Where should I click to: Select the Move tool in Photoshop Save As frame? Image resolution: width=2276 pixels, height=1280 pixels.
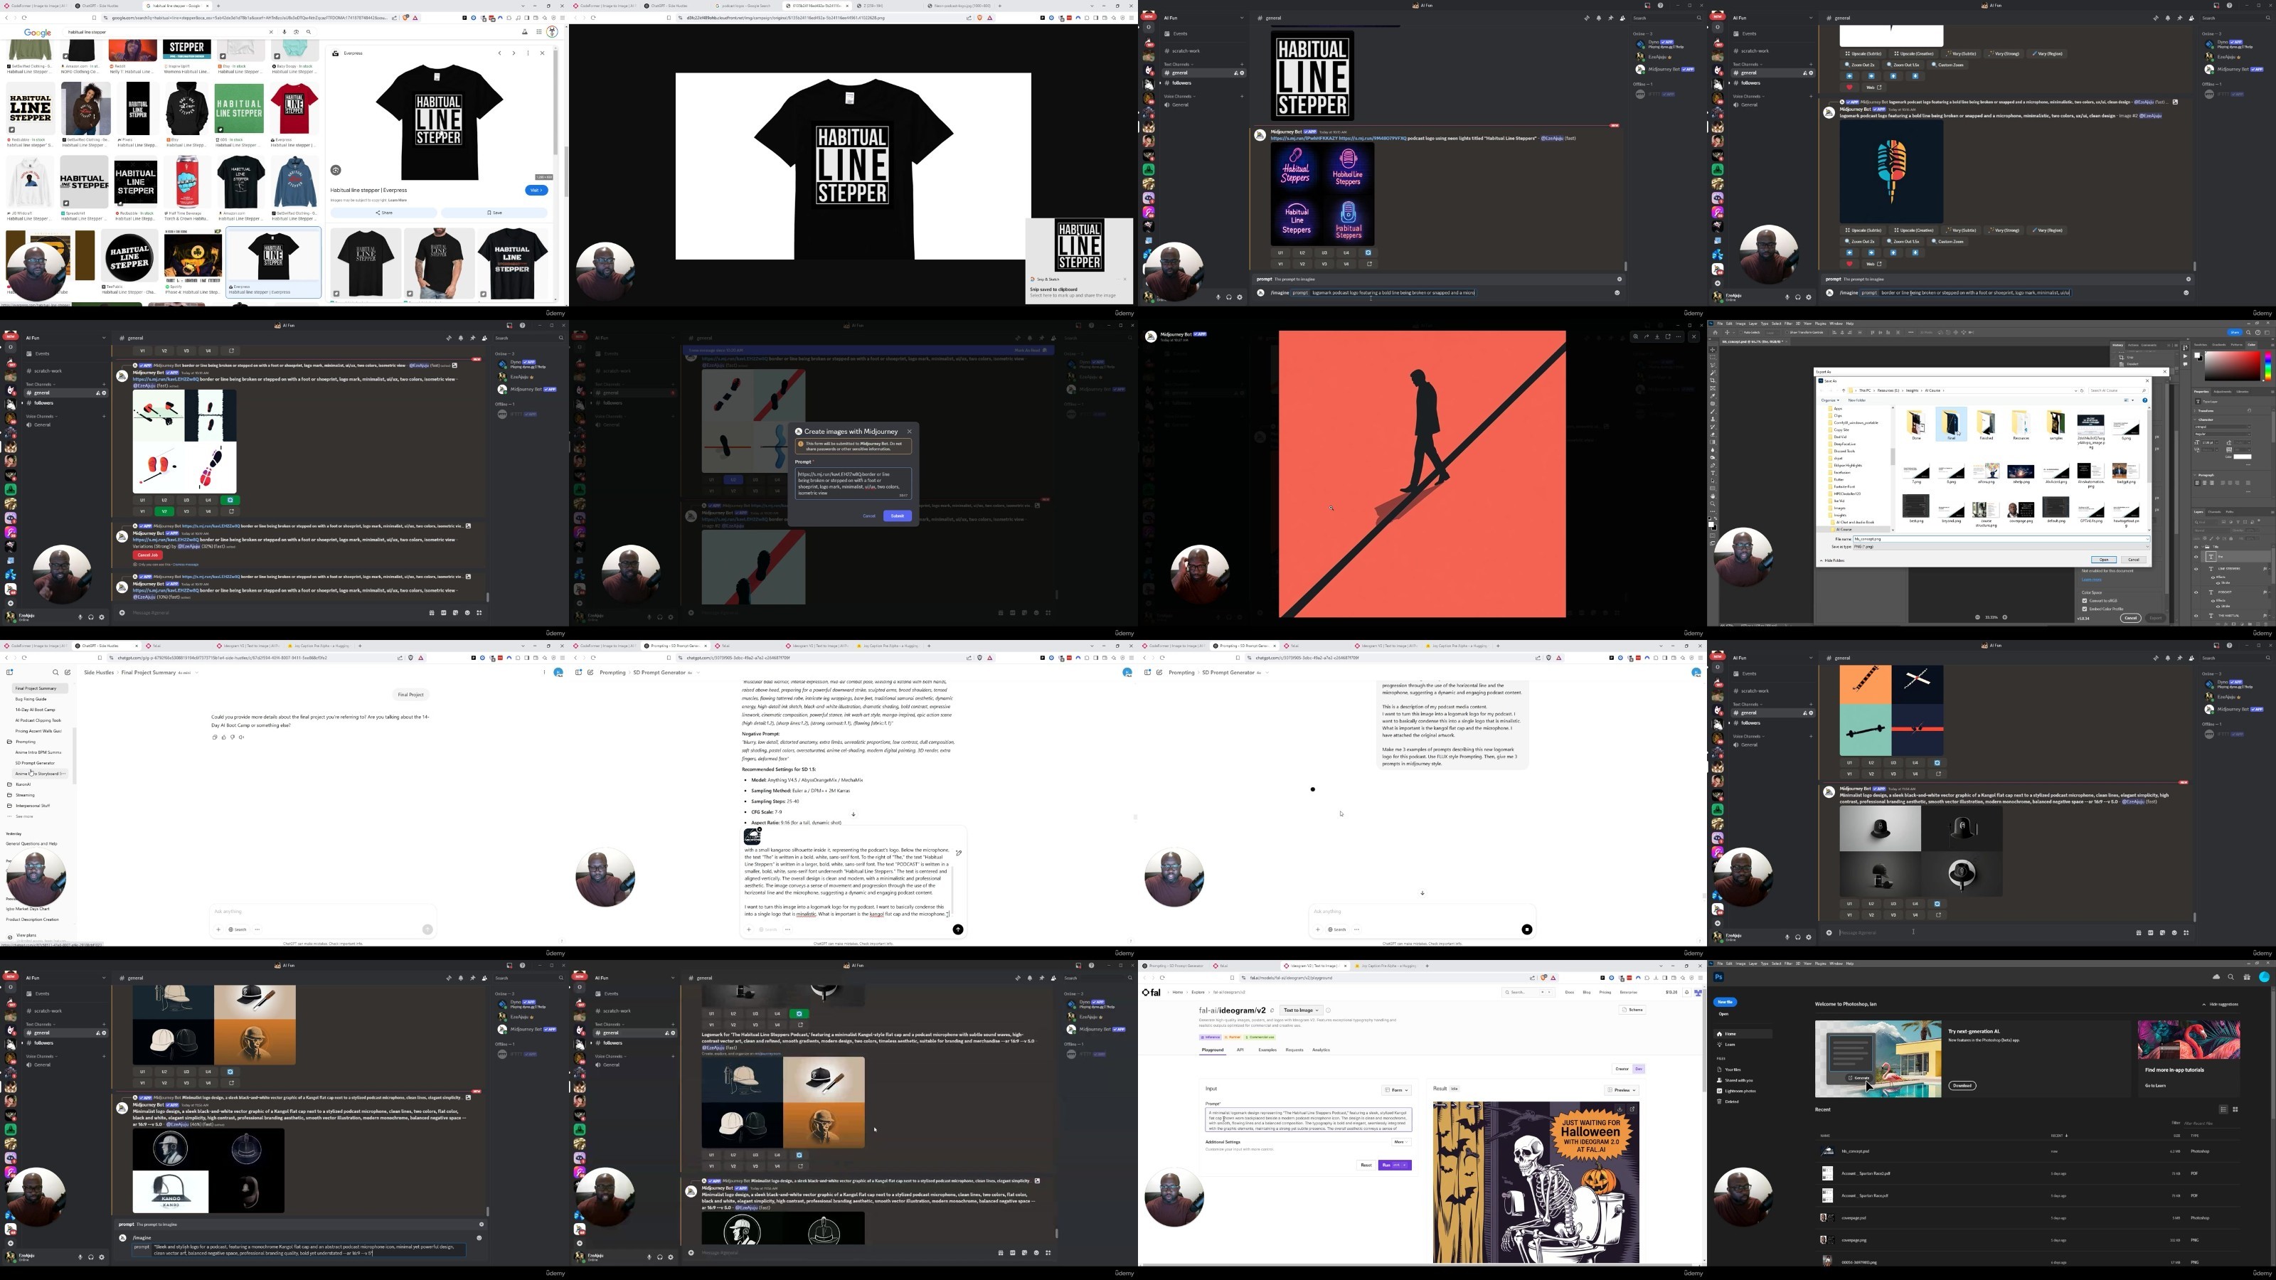point(1712,351)
